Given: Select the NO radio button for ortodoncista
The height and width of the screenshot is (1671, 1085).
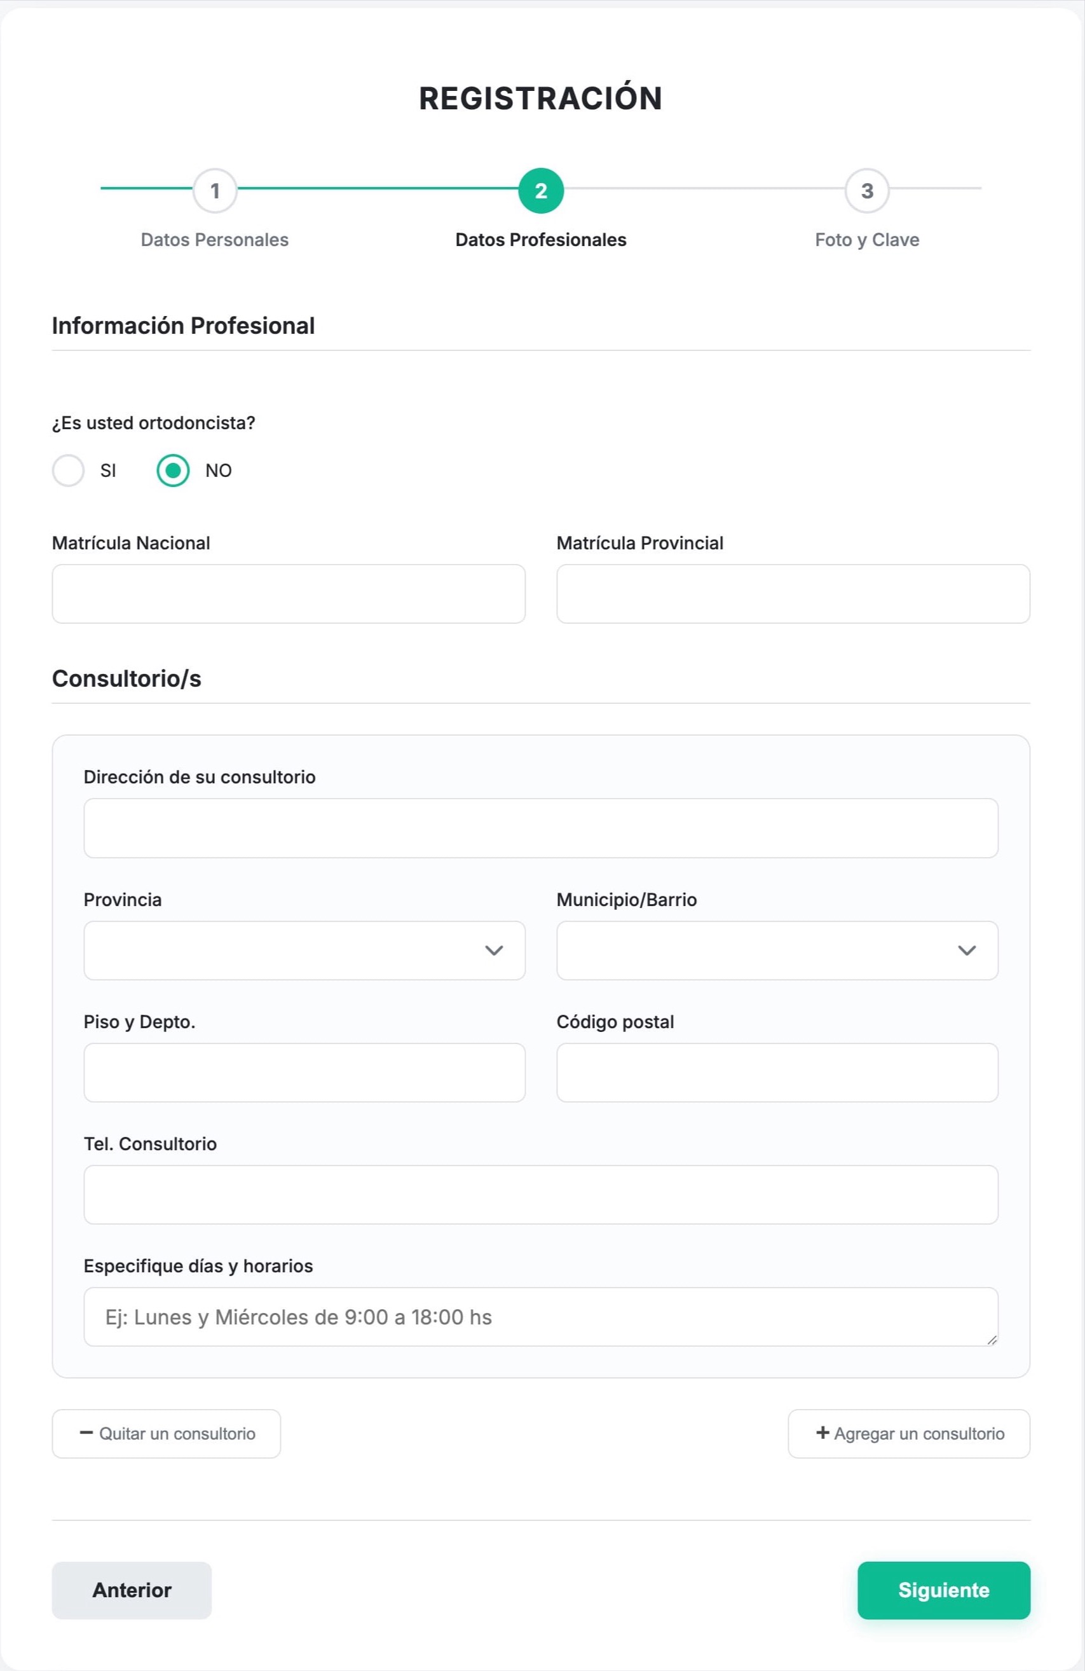Looking at the screenshot, I should pyautogui.click(x=173, y=471).
